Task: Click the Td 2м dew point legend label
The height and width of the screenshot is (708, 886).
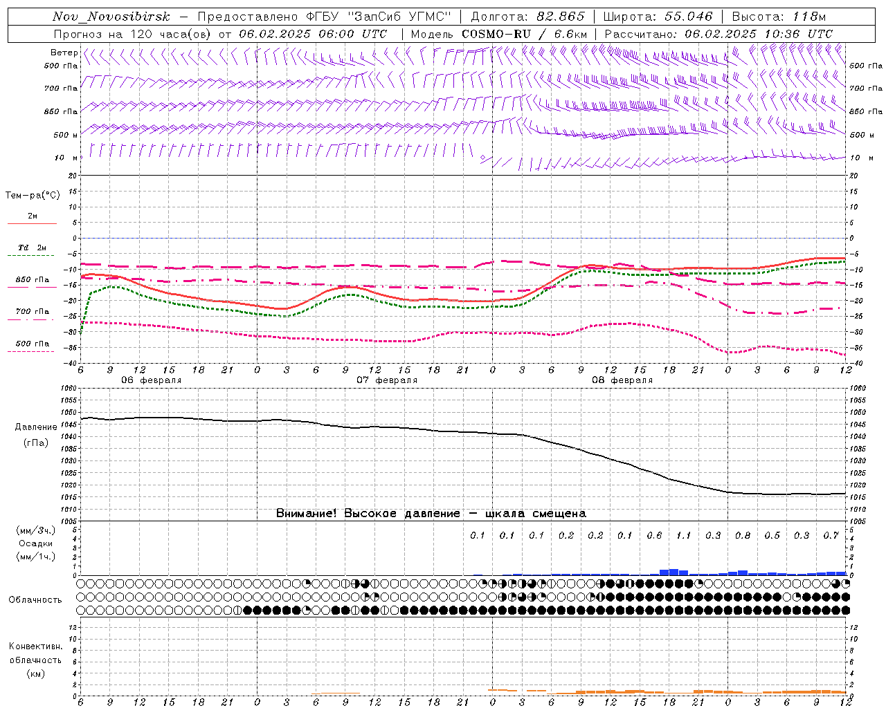Action: click(x=32, y=248)
